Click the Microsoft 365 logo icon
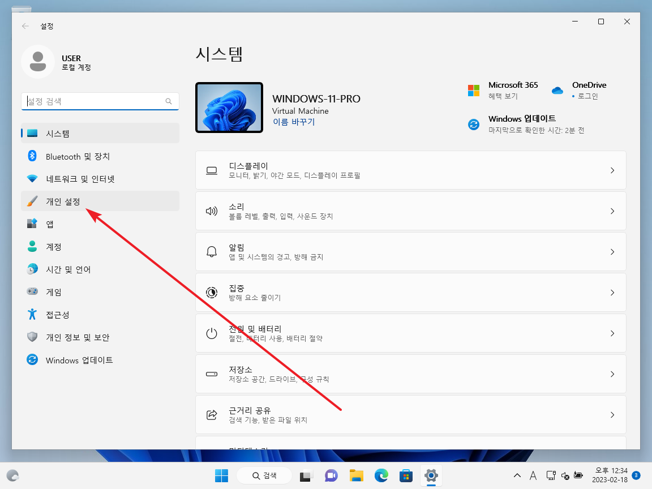The image size is (652, 489). (x=474, y=91)
